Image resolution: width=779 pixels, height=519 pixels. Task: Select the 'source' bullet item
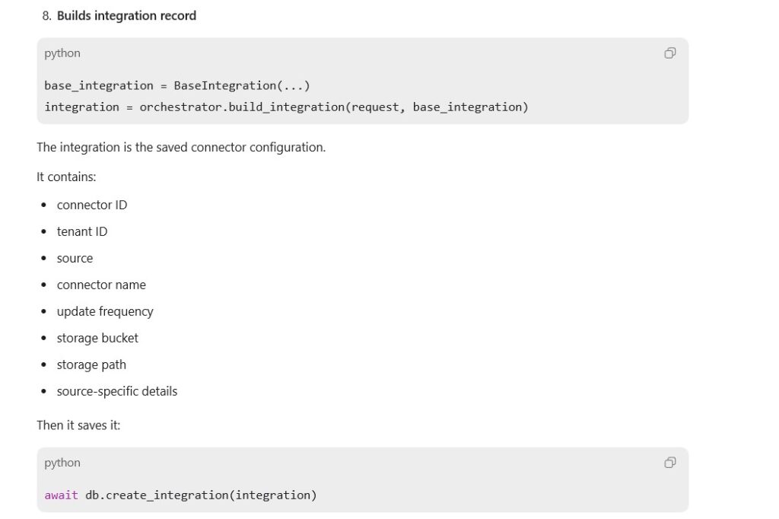[x=75, y=259]
